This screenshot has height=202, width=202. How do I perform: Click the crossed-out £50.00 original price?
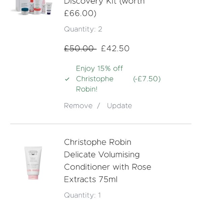[80, 48]
